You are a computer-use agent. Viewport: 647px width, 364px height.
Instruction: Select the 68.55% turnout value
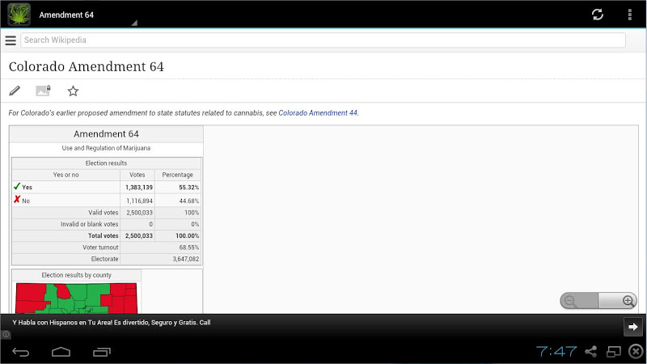pyautogui.click(x=189, y=248)
